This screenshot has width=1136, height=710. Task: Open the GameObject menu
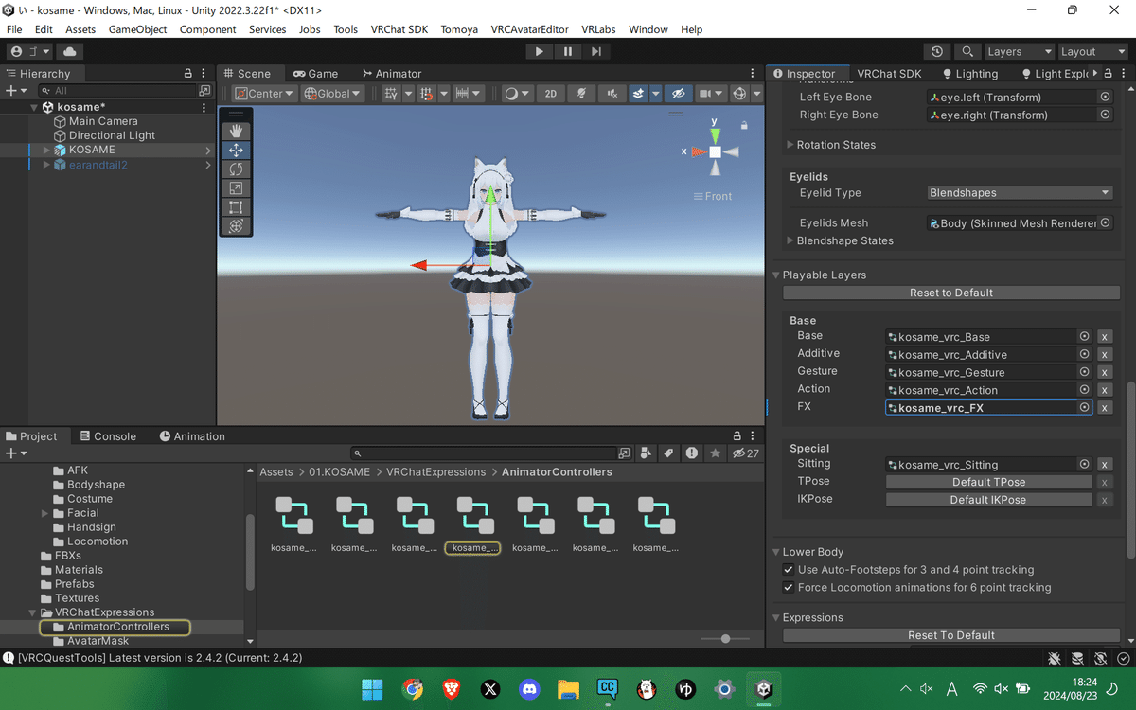137,29
